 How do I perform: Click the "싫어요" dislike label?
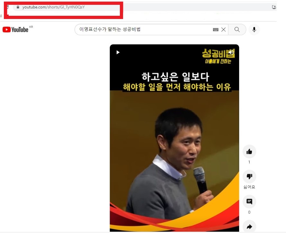coord(249,187)
